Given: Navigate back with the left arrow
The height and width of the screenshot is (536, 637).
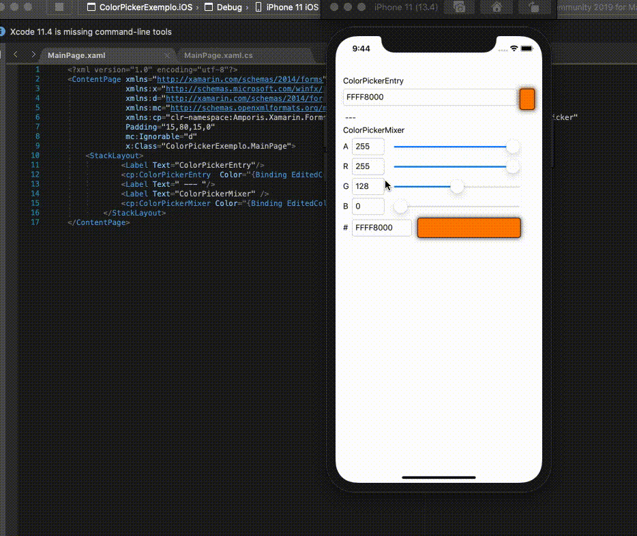Looking at the screenshot, I should click(x=16, y=55).
